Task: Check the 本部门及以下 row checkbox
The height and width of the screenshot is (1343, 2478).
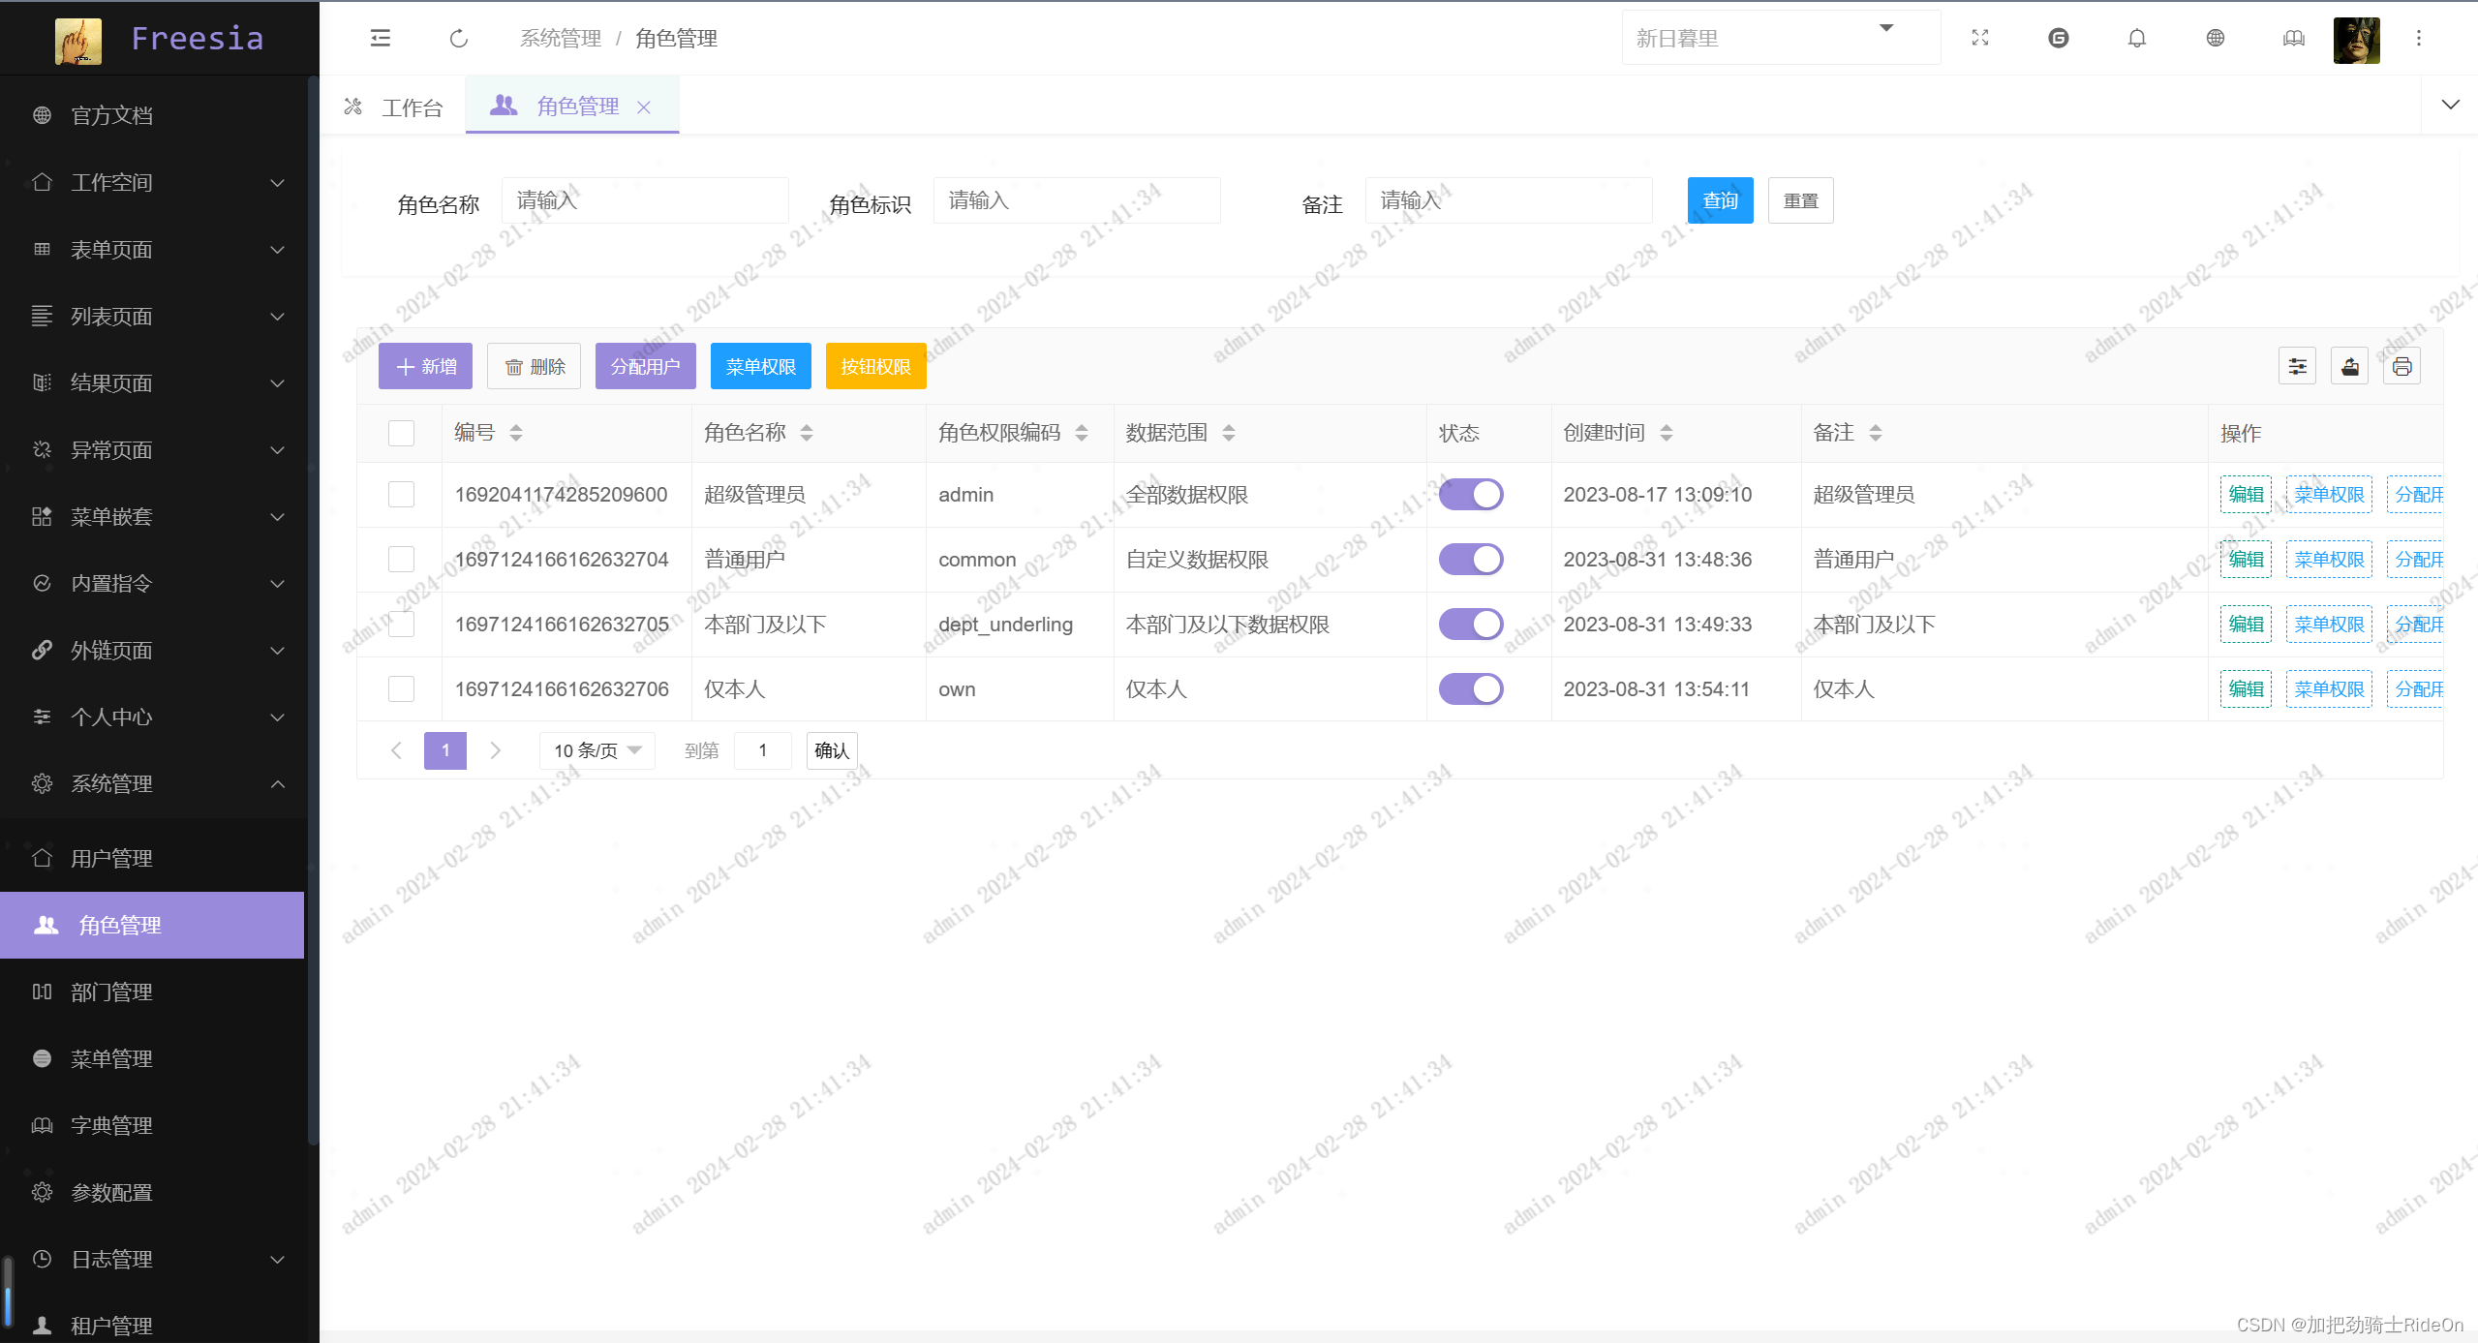Action: coord(401,625)
